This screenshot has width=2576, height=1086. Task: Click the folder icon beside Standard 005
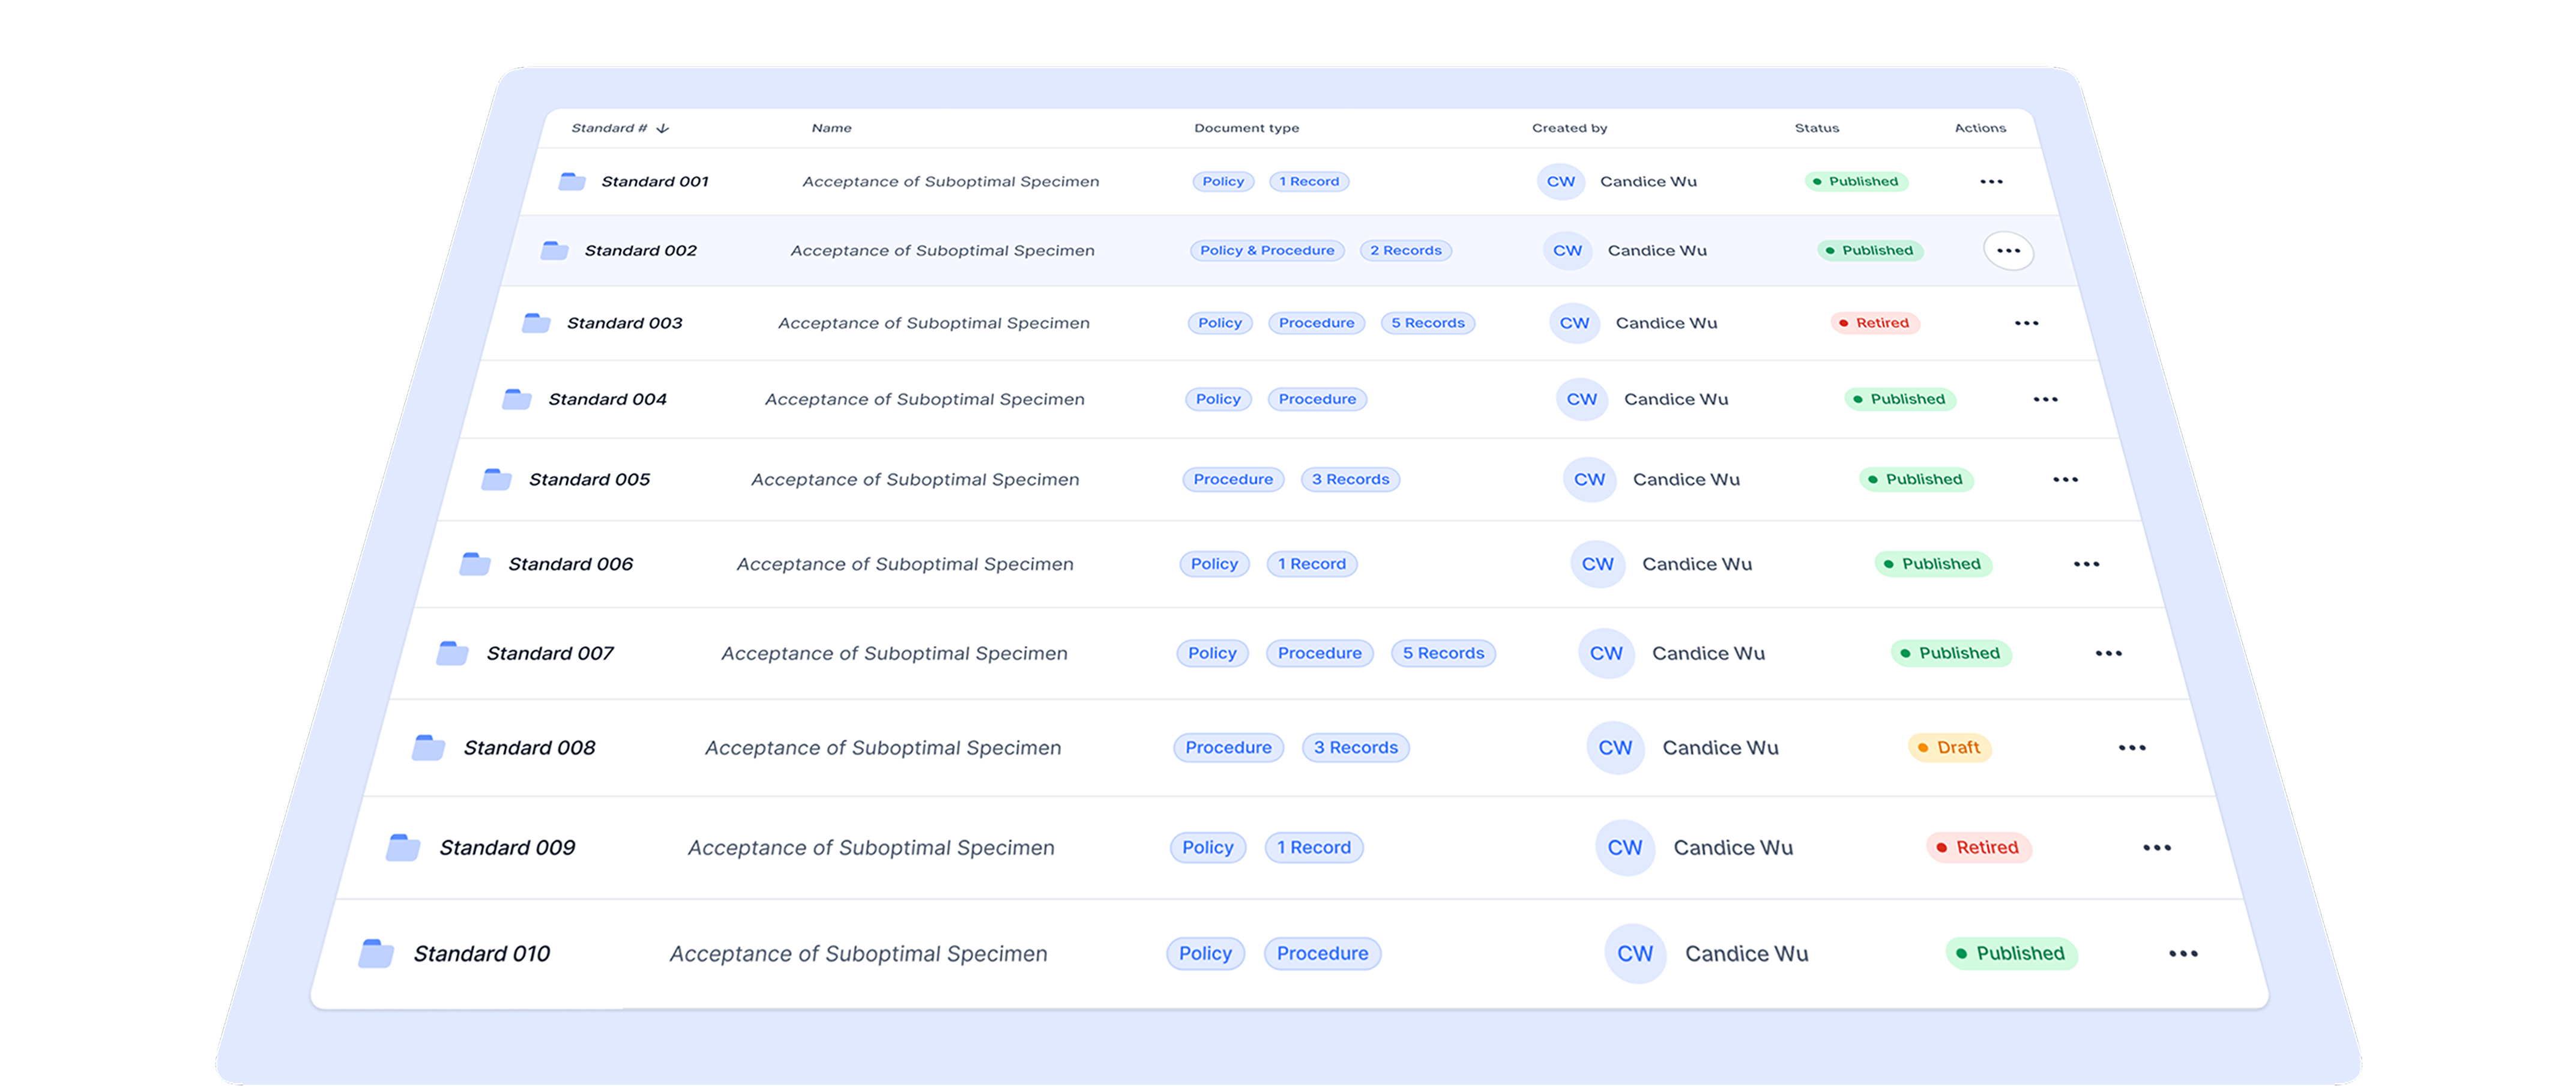point(496,479)
